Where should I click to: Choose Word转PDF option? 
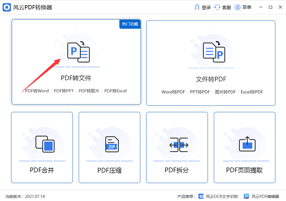coord(173,92)
